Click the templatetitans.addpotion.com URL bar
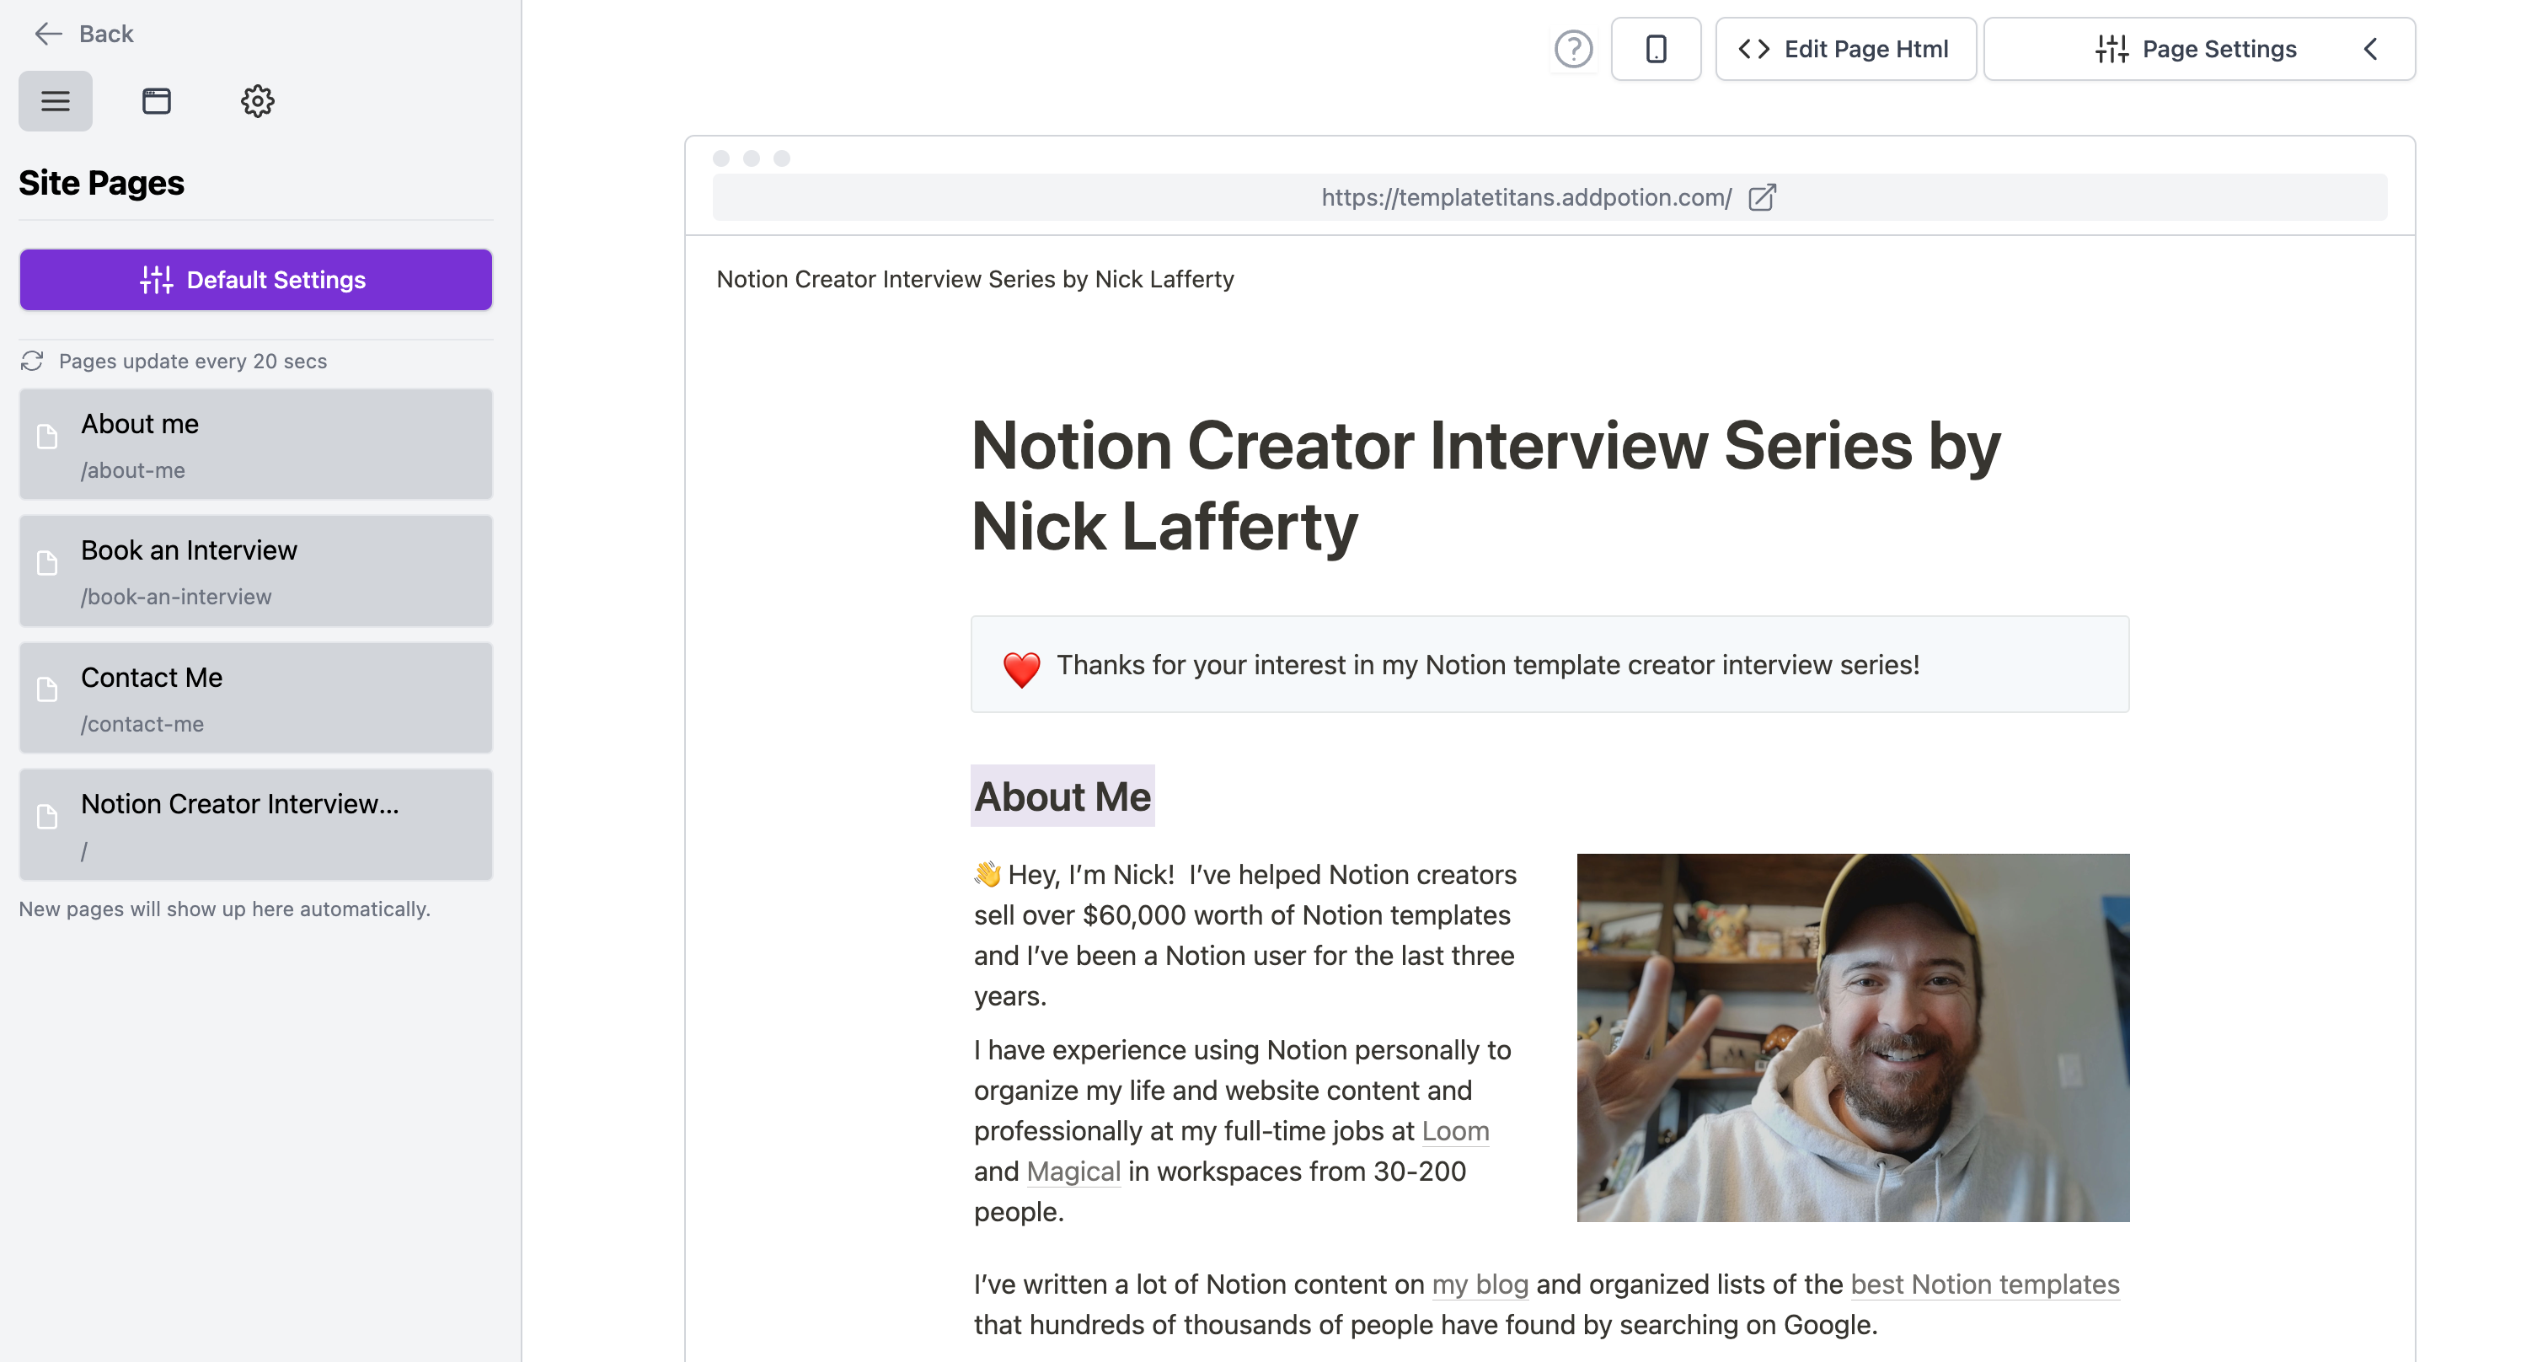The height and width of the screenshot is (1362, 2521). [x=1525, y=198]
